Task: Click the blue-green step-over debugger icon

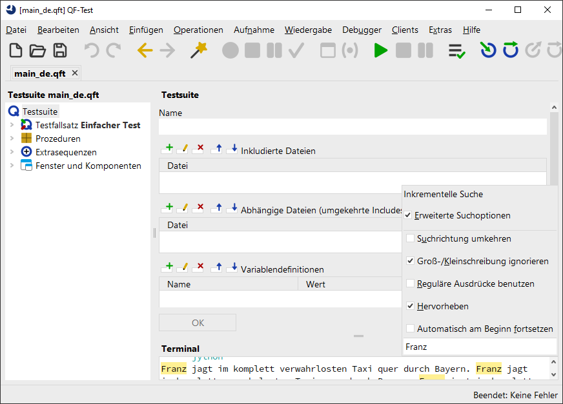Action: coord(510,50)
